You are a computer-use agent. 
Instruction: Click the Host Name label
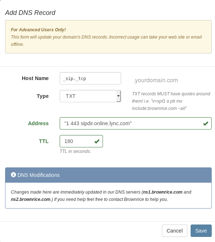tap(35, 78)
